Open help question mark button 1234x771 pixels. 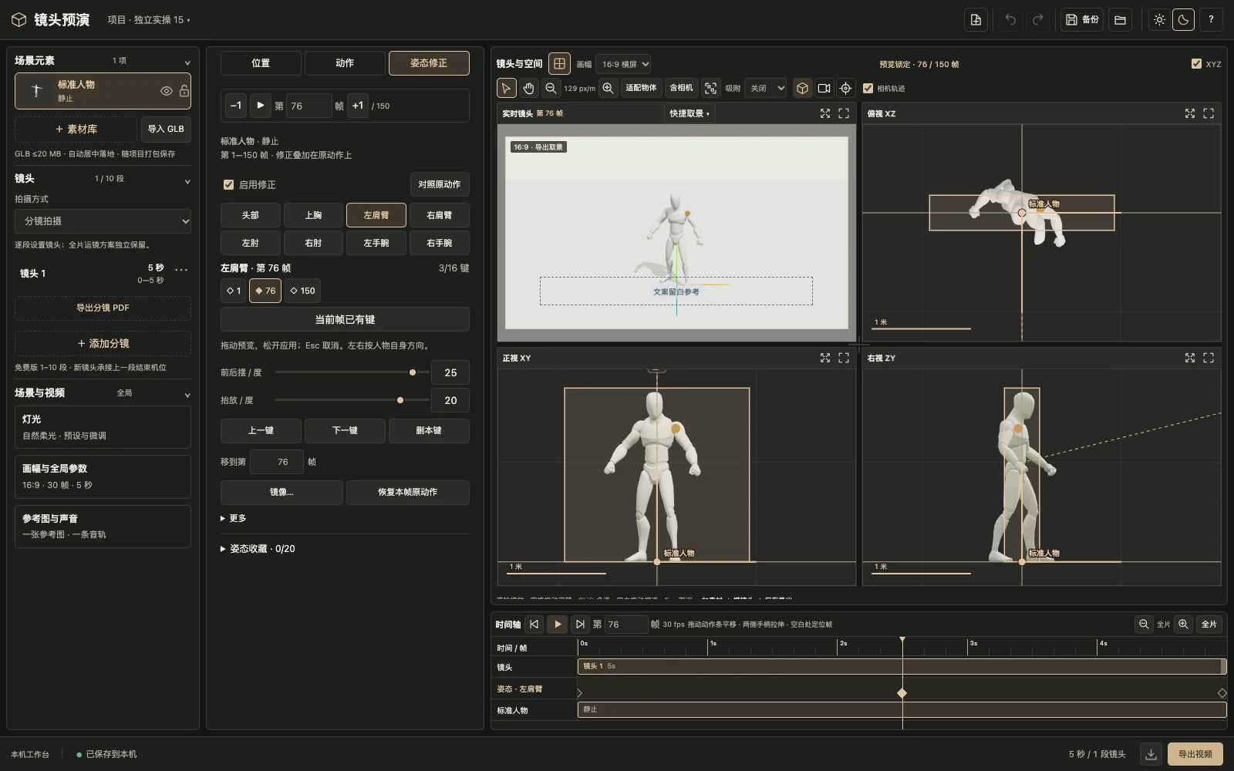pyautogui.click(x=1211, y=20)
